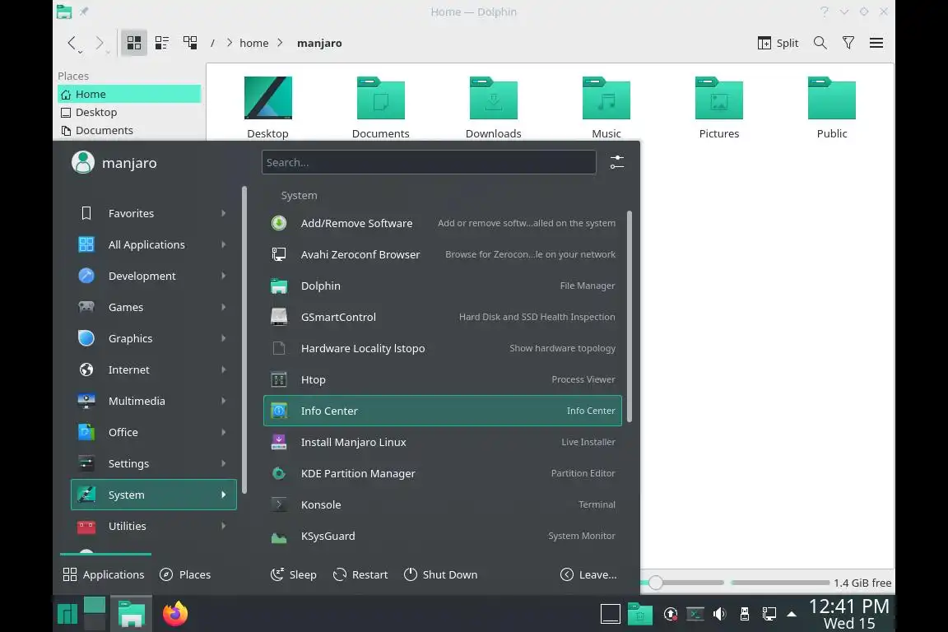
Task: Click the Restart button
Action: pos(360,574)
